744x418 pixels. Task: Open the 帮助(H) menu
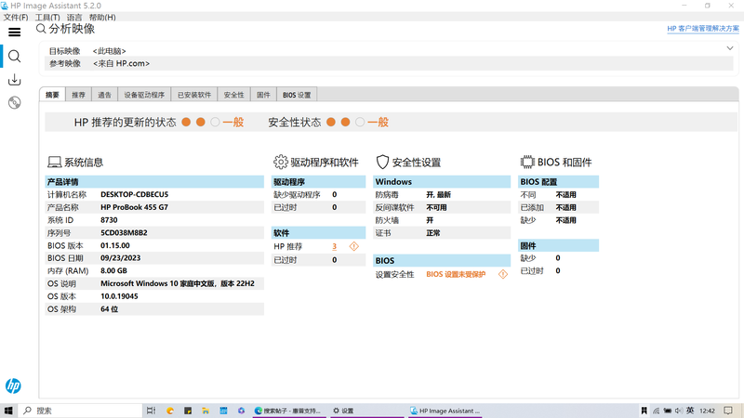click(102, 18)
